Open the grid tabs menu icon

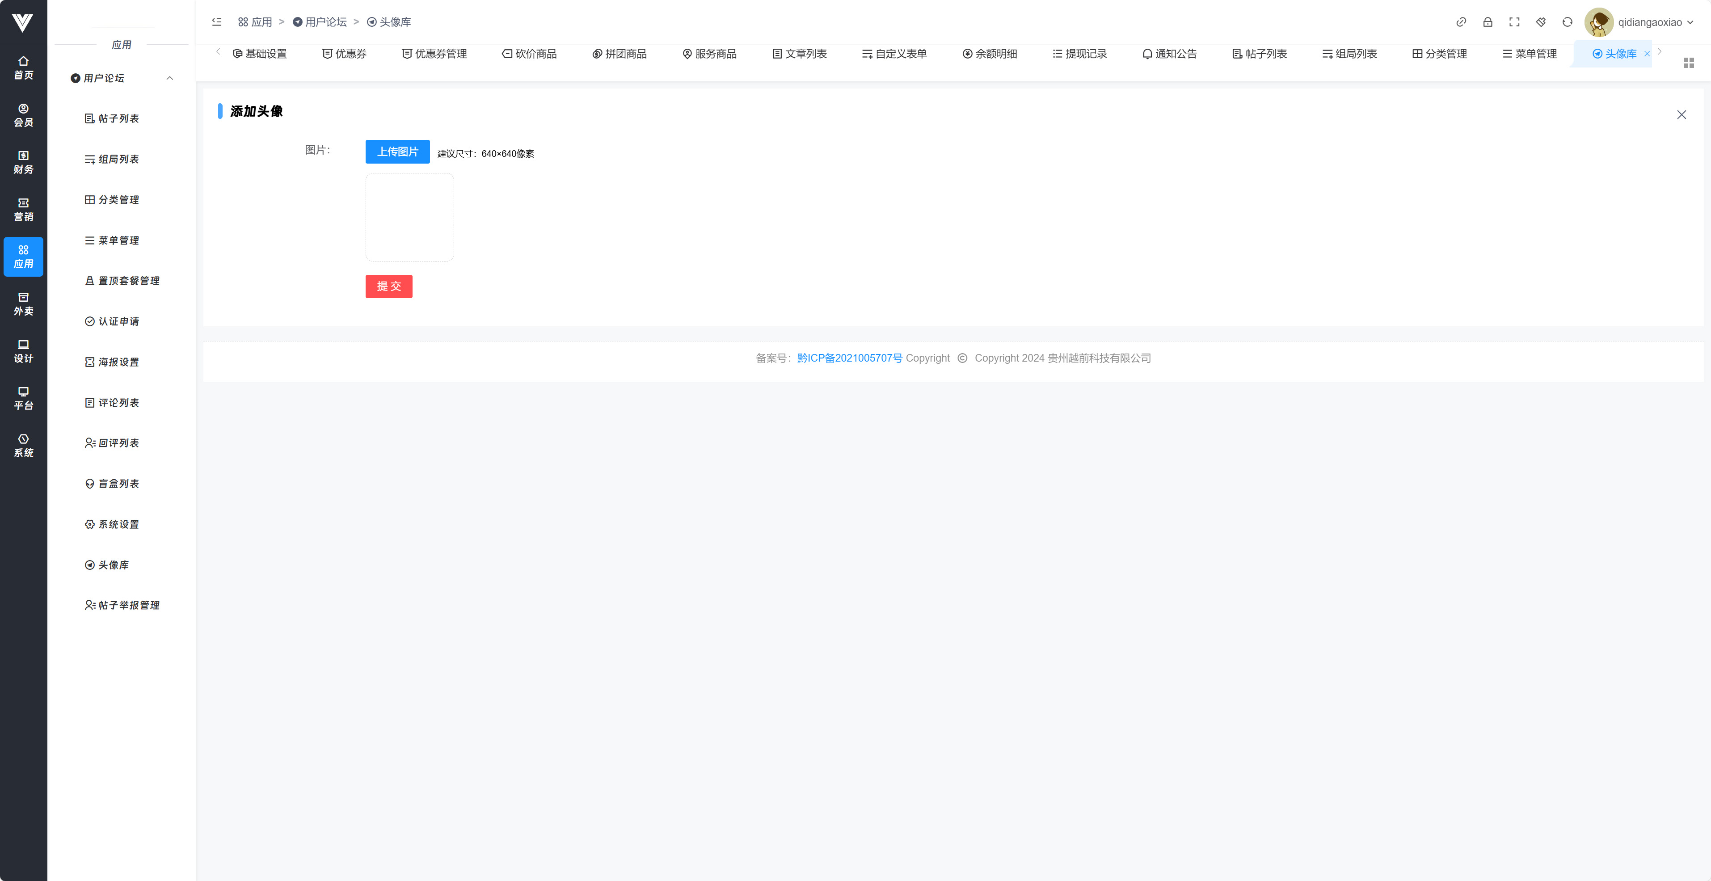click(1688, 63)
